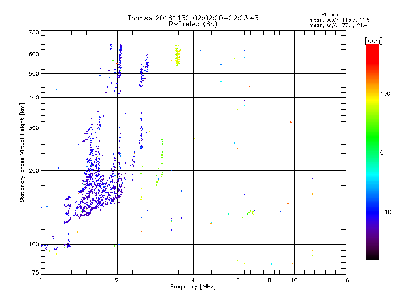Click the 'Stationary phase Virtual Height [km]' axis label
407x305 pixels.
pos(22,152)
